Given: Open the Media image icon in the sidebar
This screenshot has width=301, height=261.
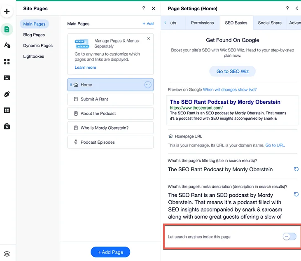Looking at the screenshot, I should tap(7, 78).
